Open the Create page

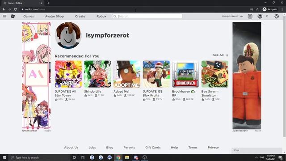coord(80,16)
